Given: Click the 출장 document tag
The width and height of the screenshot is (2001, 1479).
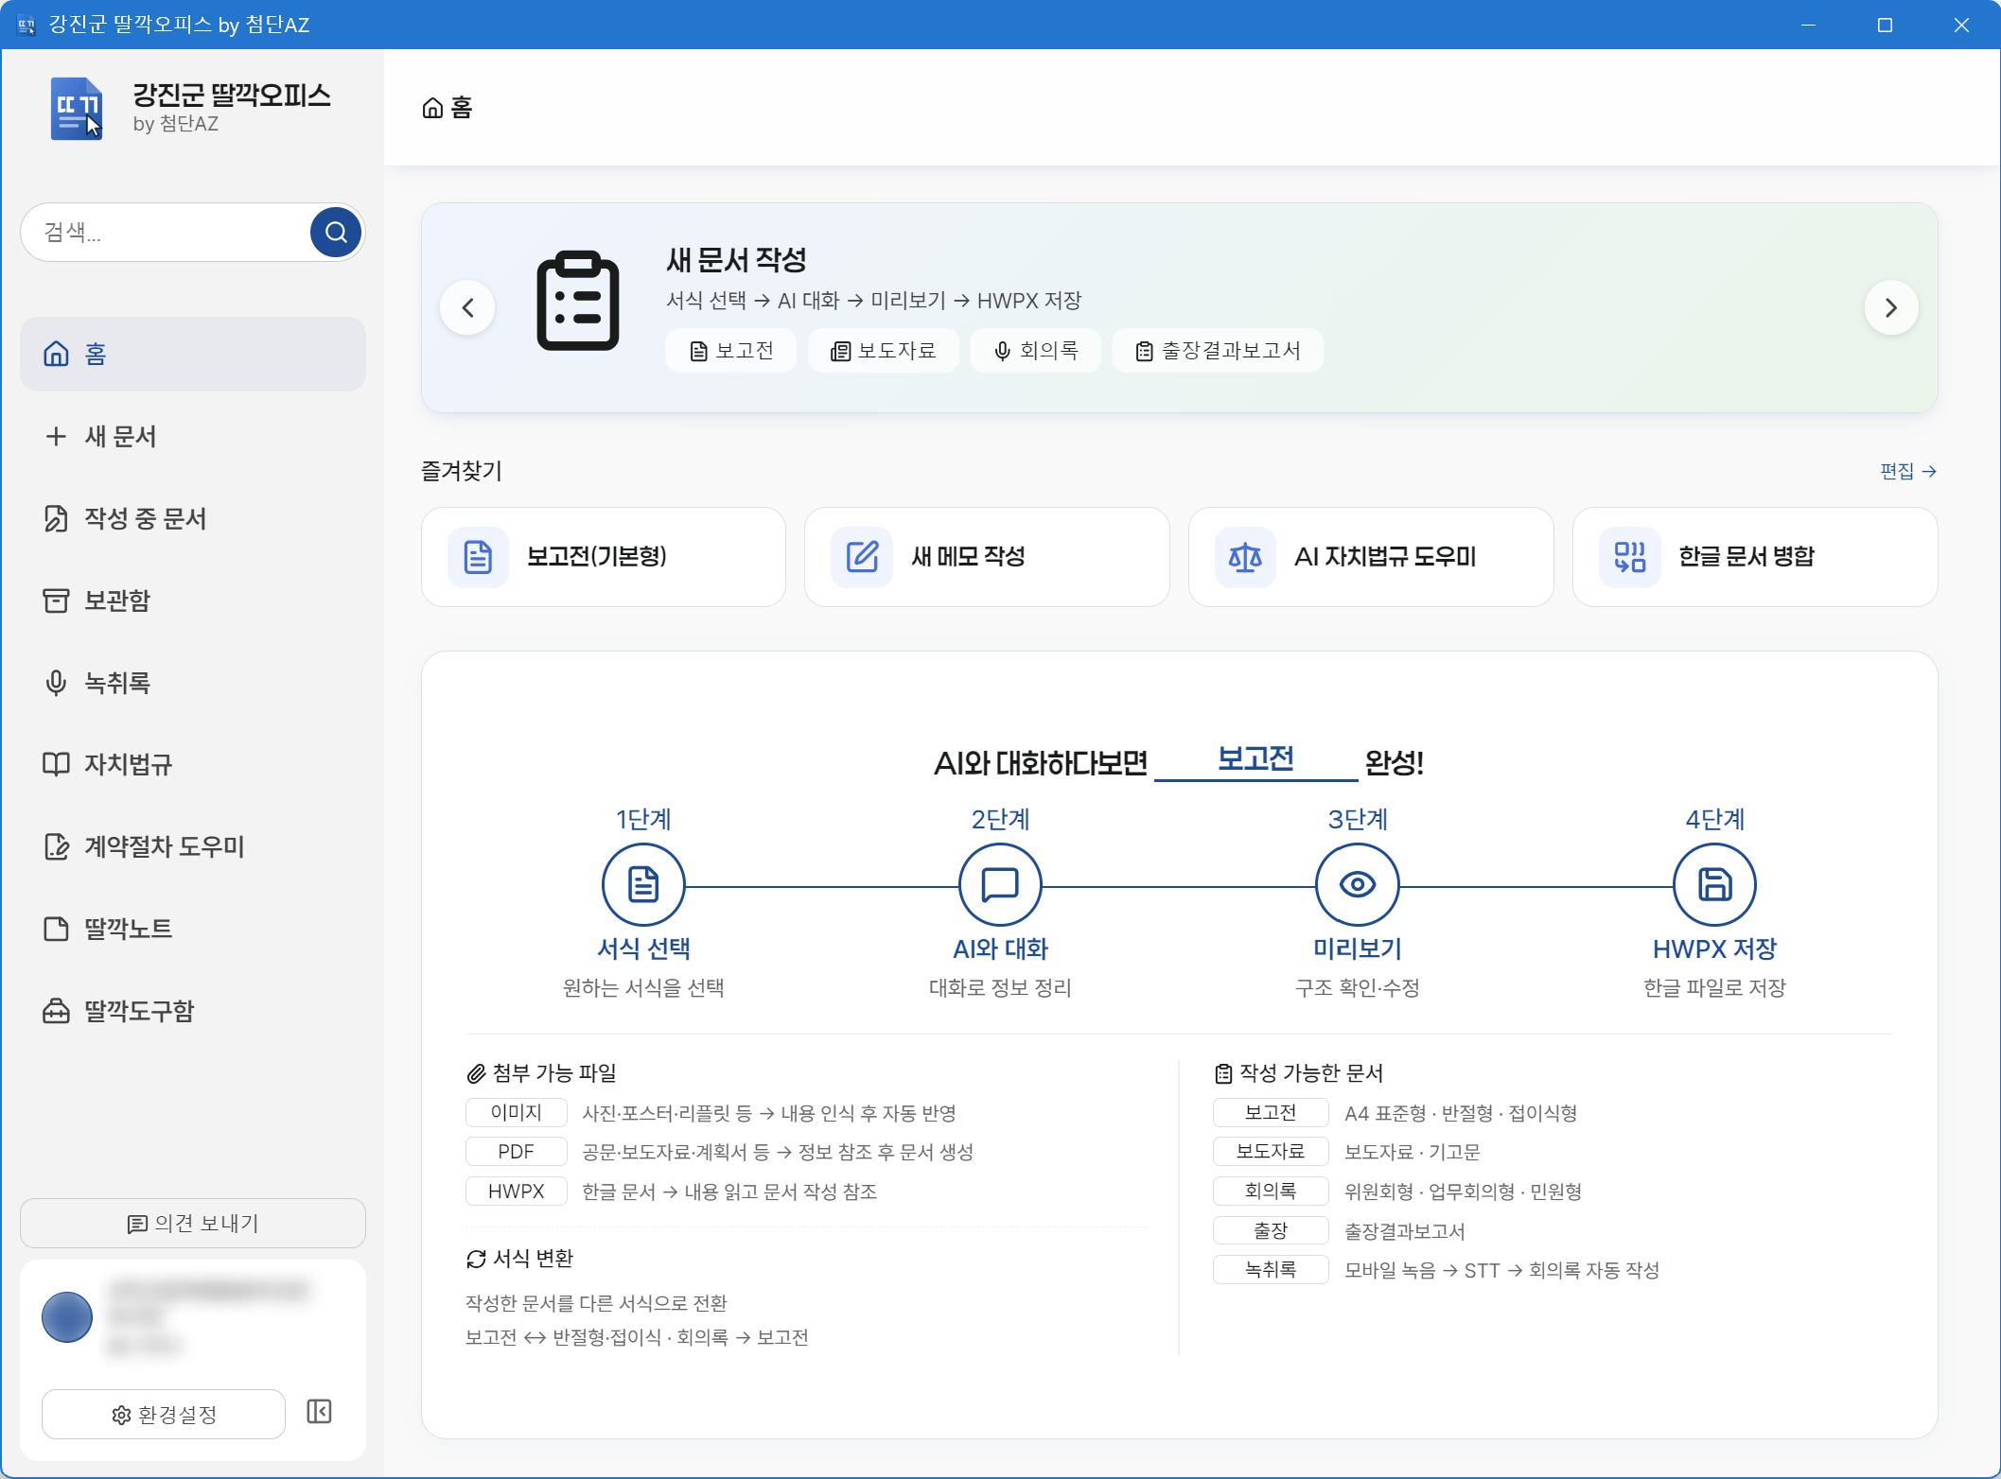Looking at the screenshot, I should tap(1271, 1231).
